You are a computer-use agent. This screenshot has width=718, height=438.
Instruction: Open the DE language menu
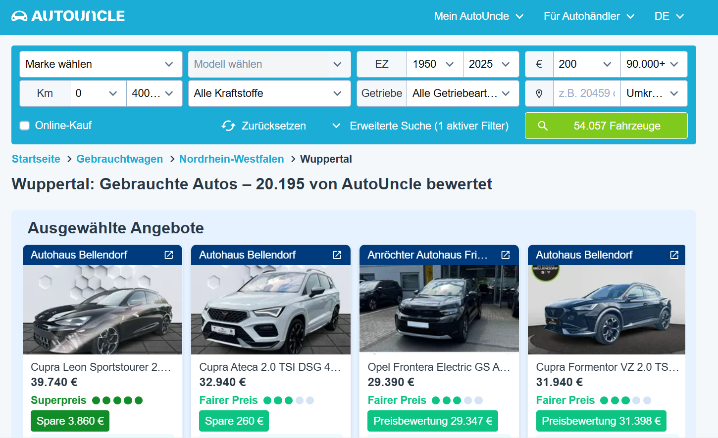669,16
